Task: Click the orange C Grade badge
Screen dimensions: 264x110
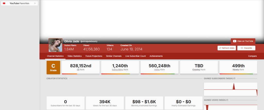Action: [53, 67]
